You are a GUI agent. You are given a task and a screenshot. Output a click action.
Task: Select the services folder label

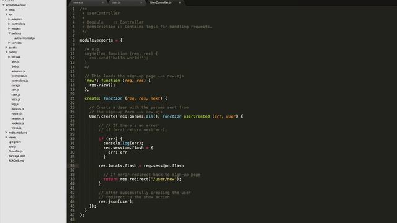17,43
